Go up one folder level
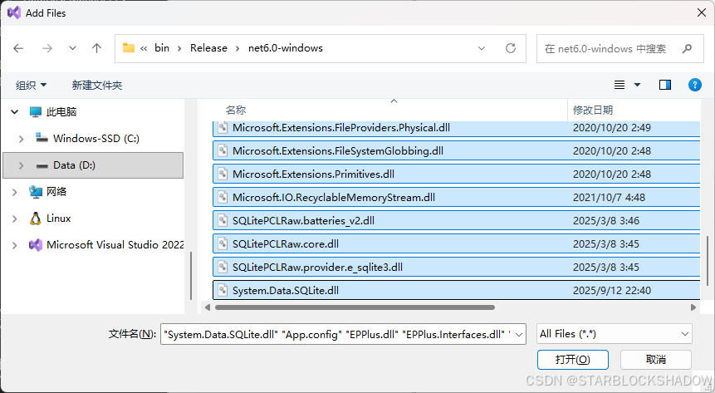 tap(96, 48)
